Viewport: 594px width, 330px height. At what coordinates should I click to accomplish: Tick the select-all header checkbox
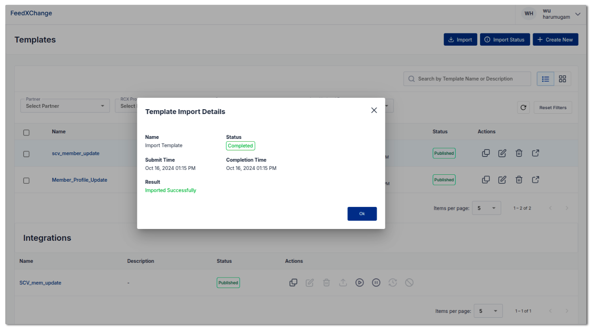(x=26, y=132)
